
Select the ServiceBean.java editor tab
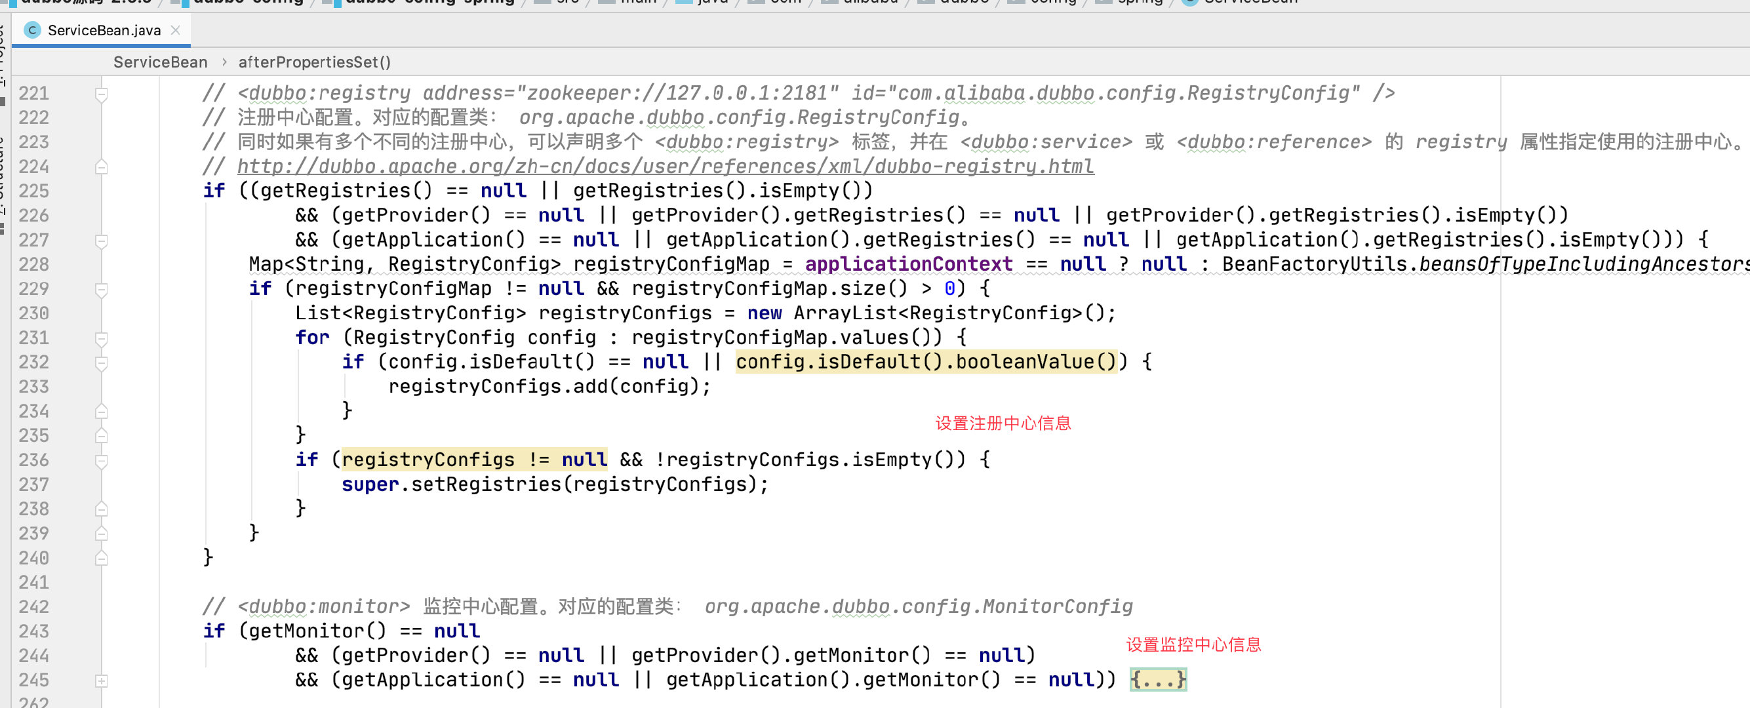(x=102, y=30)
